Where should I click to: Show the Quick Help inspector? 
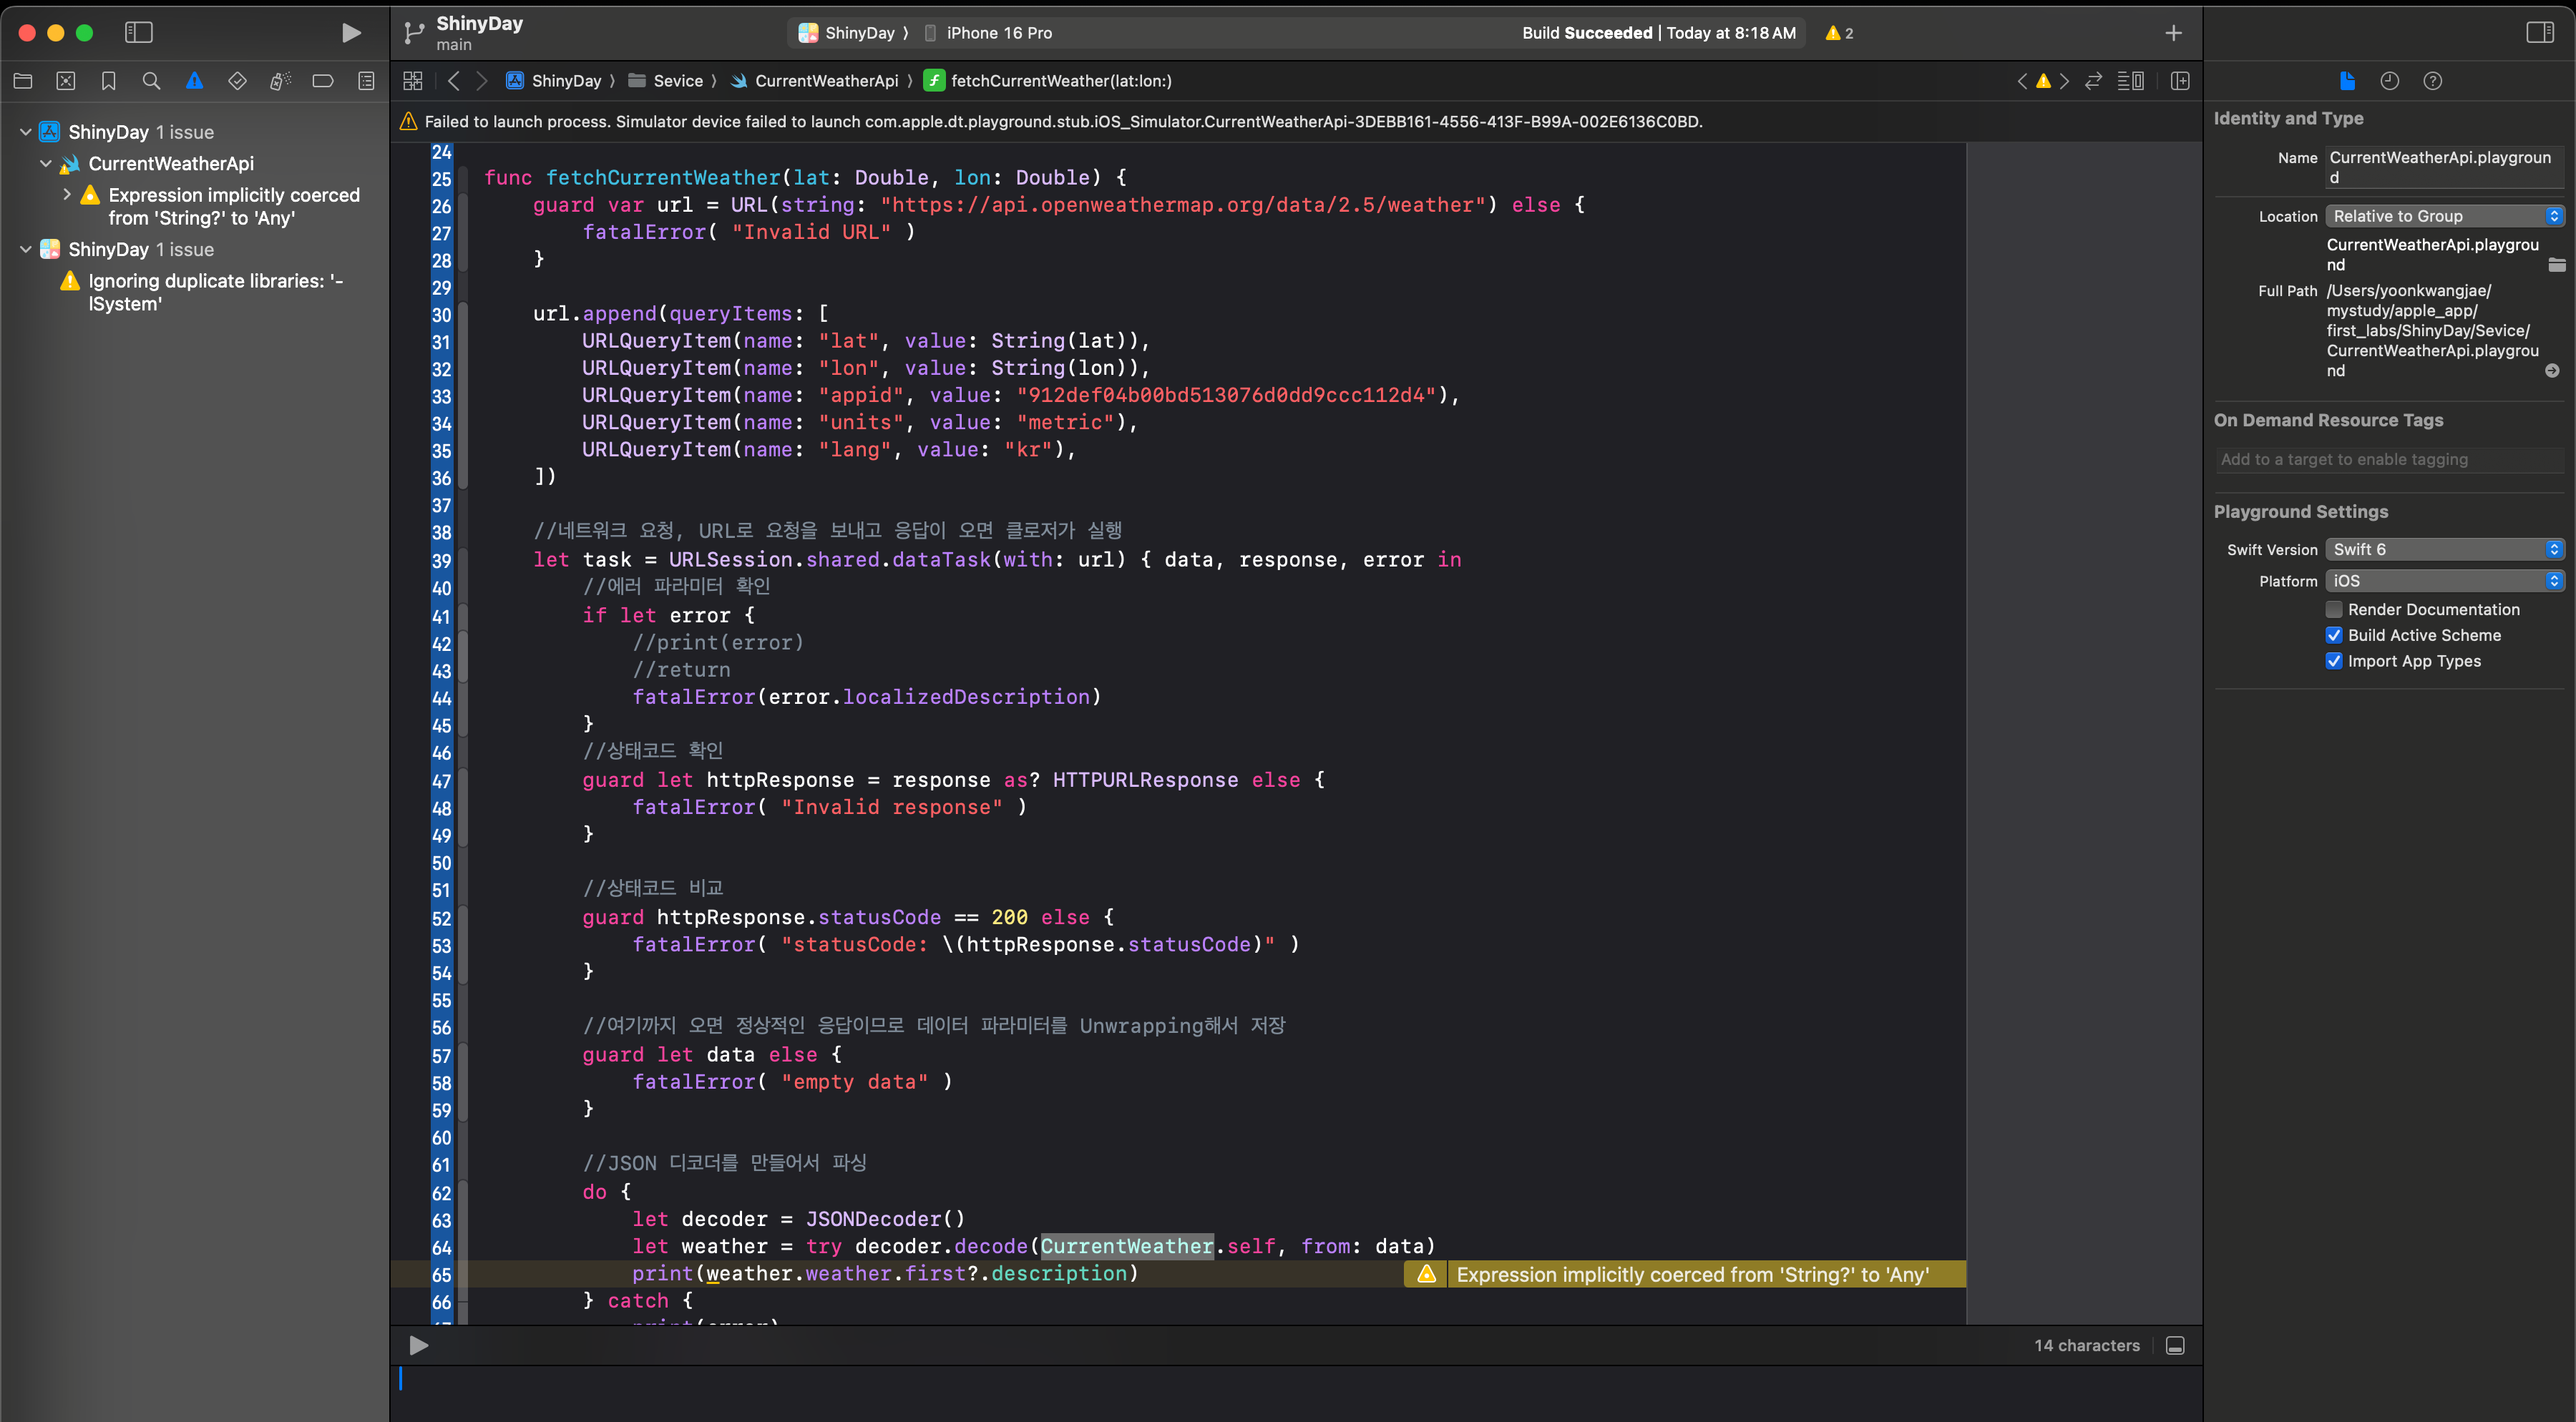point(2433,81)
